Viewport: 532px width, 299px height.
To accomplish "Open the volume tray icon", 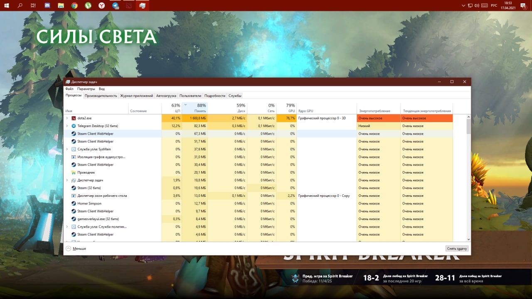I will point(477,6).
